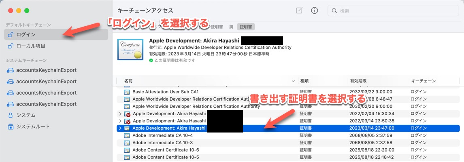
Task: Expand the Apple Development row expiring 2022/03/14
Action: pos(120,121)
